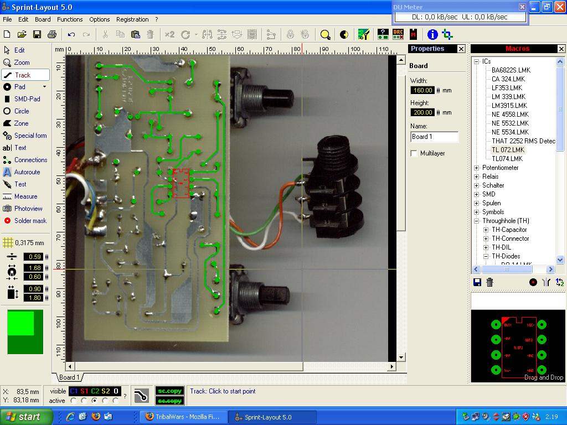
Task: Open the Windows start menu
Action: tap(26, 417)
